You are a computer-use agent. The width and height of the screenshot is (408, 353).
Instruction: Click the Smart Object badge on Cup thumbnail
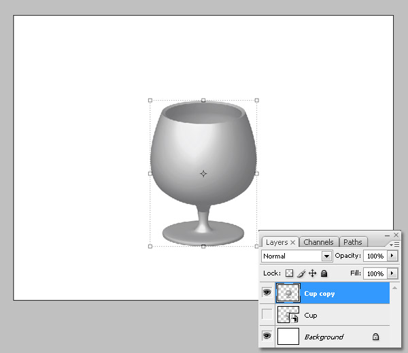click(x=294, y=318)
